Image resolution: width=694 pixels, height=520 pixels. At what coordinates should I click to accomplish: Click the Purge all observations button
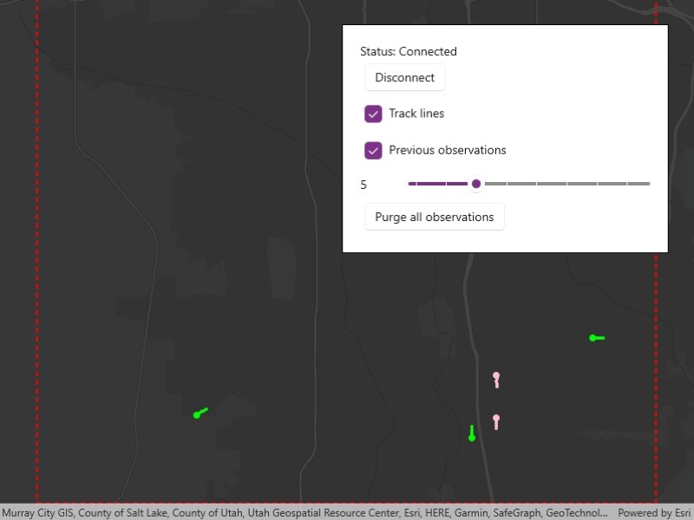(x=435, y=217)
